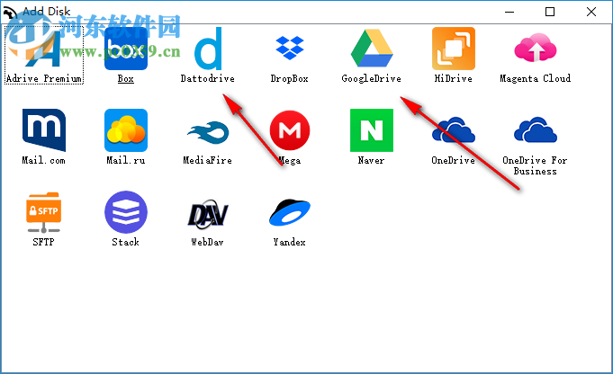
Task: Minimize the Add Disk window
Action: (509, 12)
